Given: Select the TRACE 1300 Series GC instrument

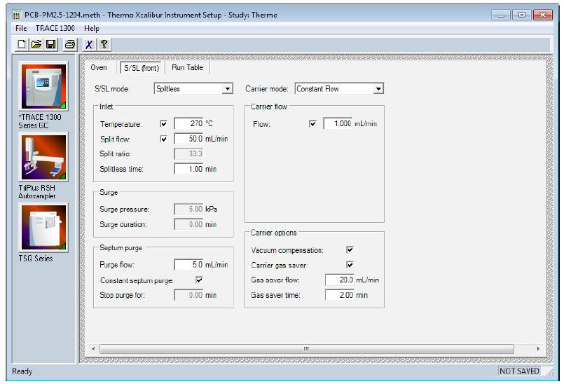Looking at the screenshot, I should coord(44,87).
